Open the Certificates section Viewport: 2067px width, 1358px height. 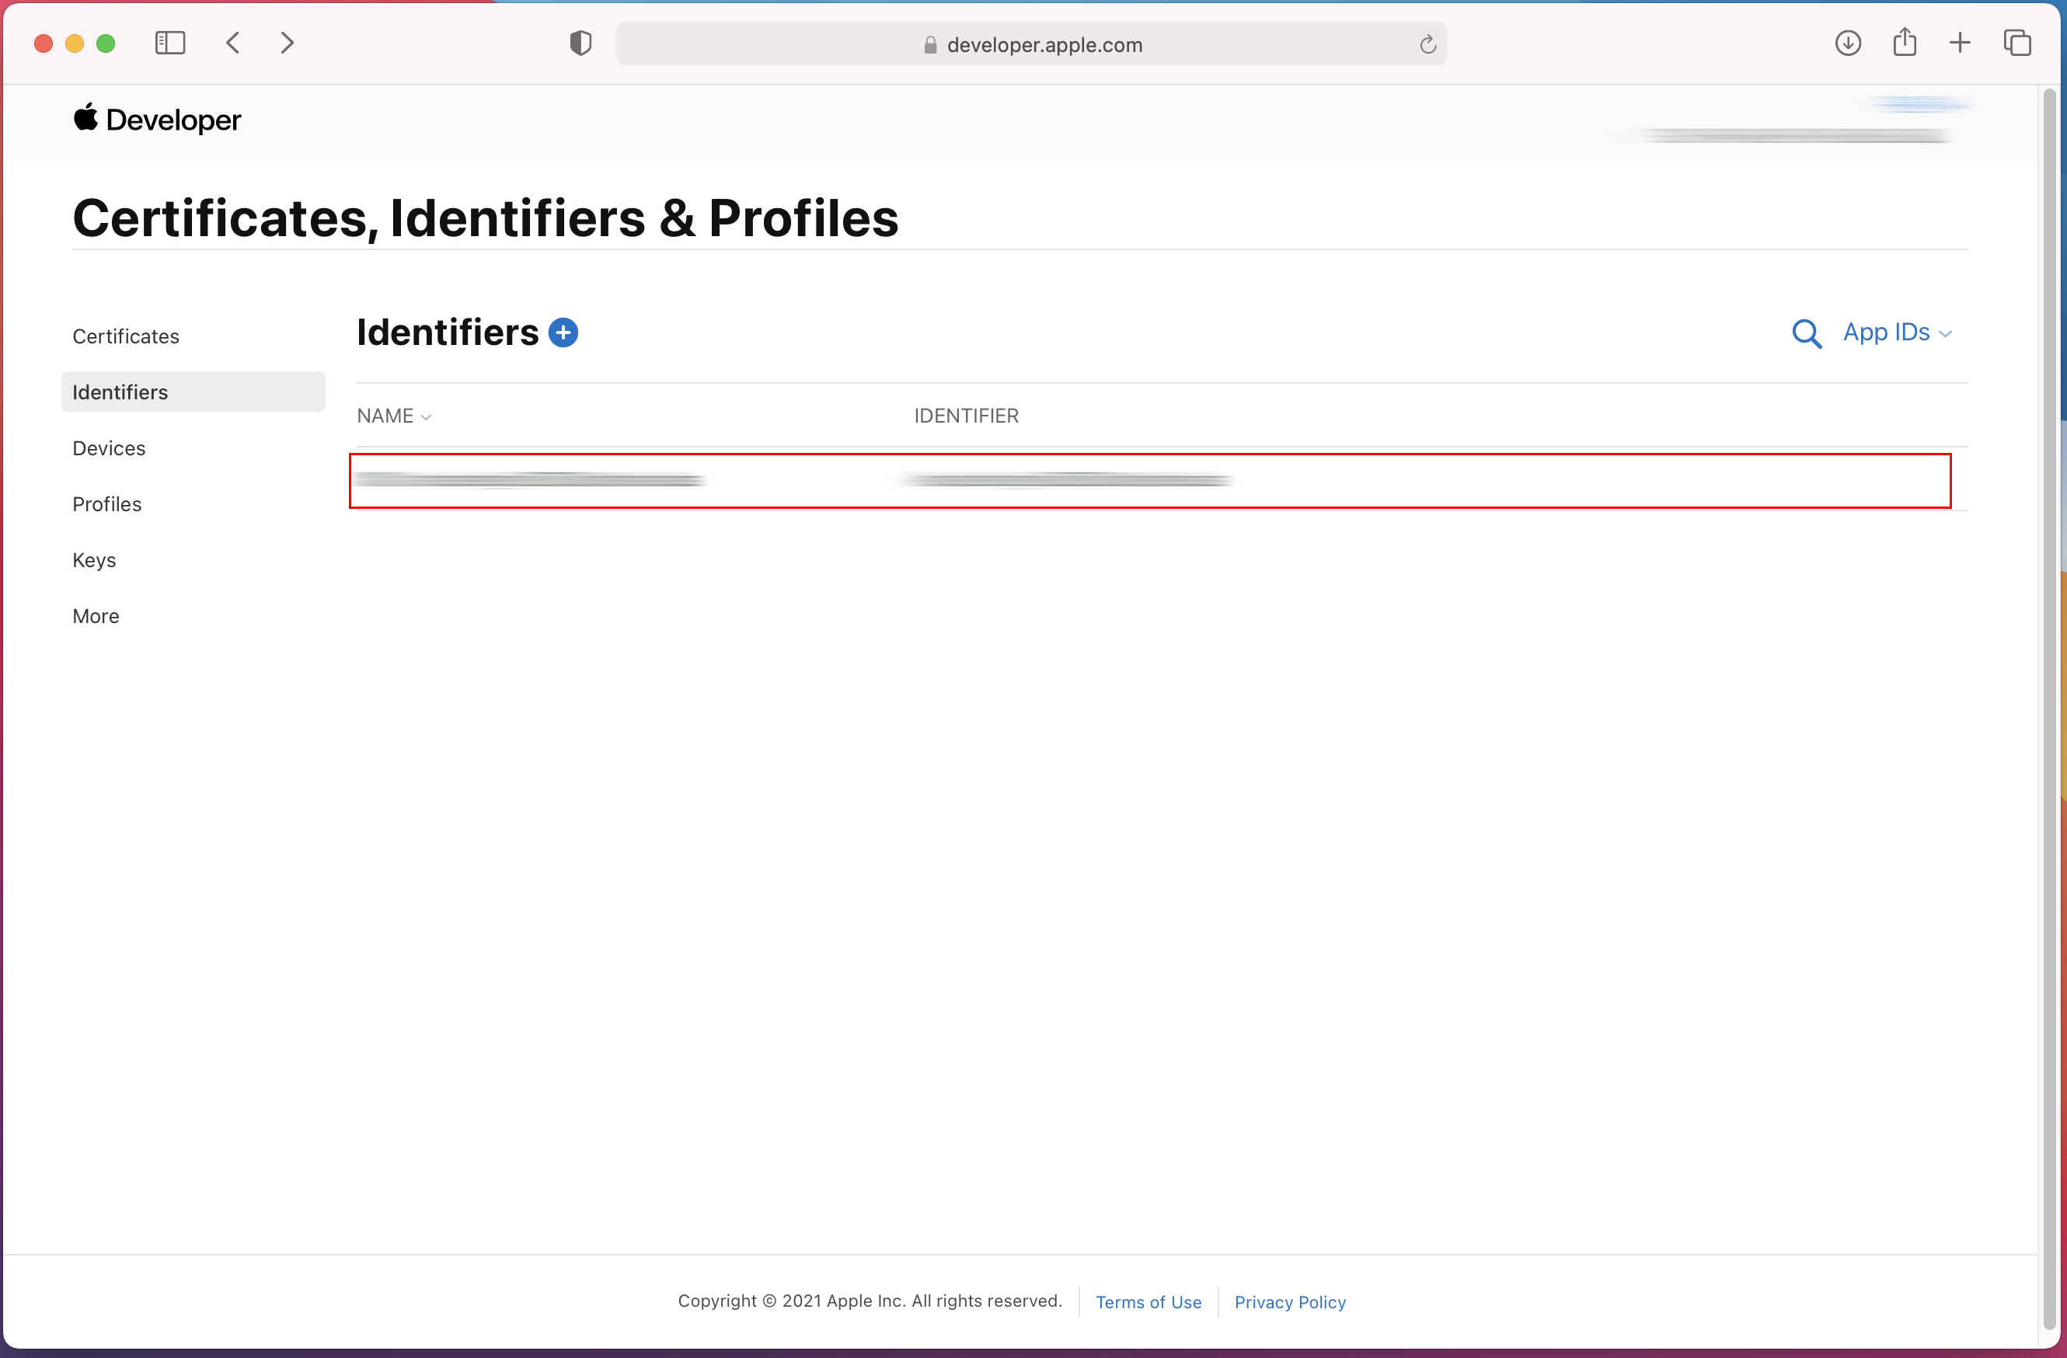126,336
